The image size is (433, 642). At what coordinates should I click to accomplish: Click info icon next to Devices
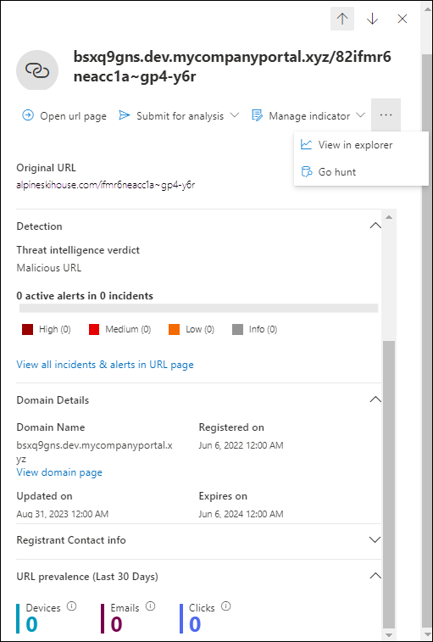[x=72, y=606]
